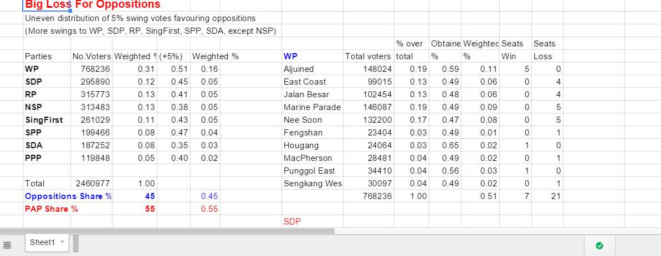Viewport: 661px width, 256px height.
Task: Select the 'MacPherson' constituency cell
Action: click(x=312, y=158)
